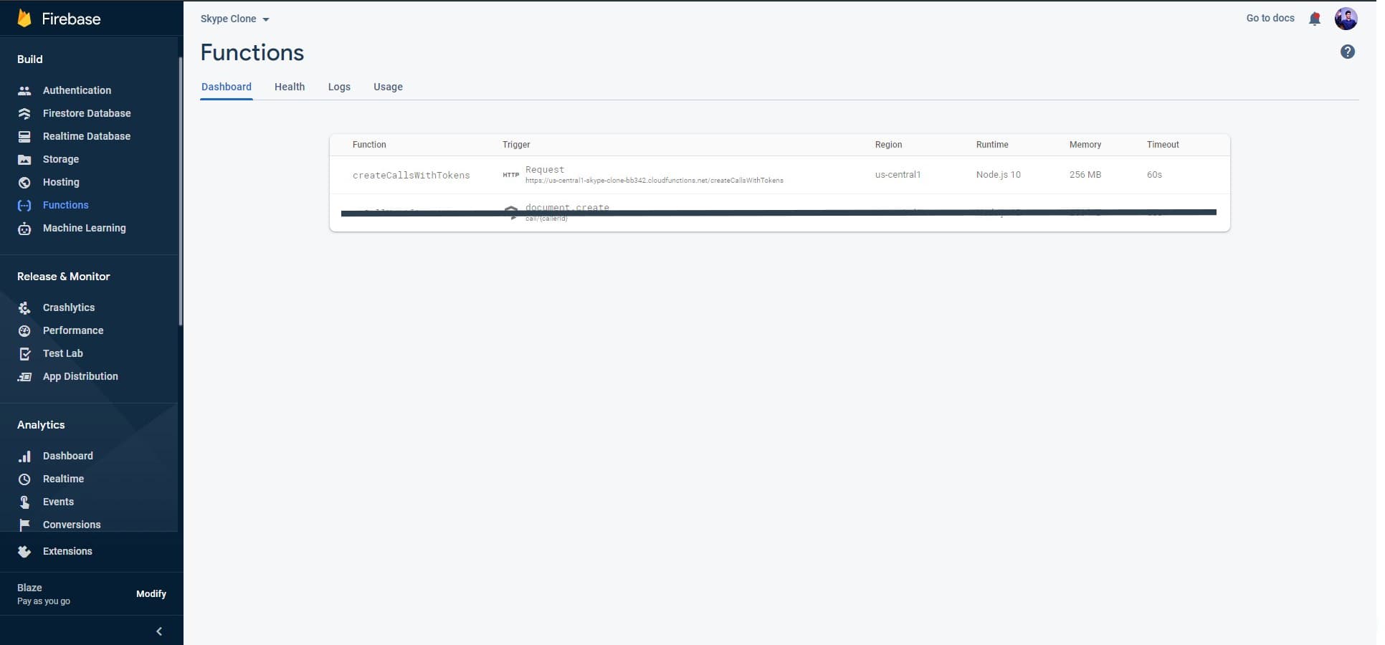Screen dimensions: 1385x645
Task: Click the Authentication people icon
Action: coord(24,90)
